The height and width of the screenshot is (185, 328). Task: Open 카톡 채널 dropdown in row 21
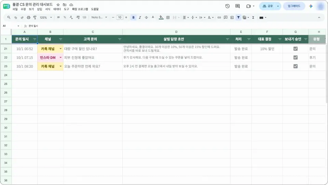coord(61,49)
